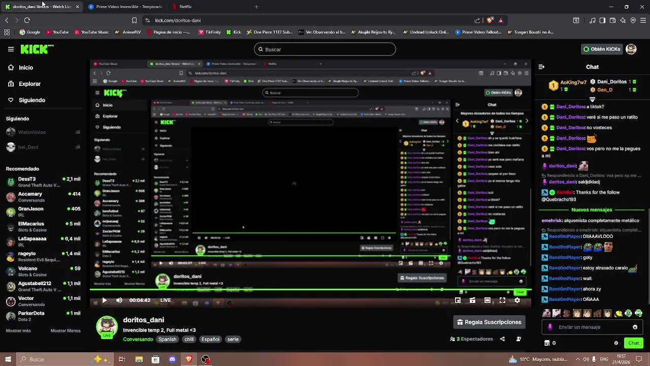Open the Conversando category link

138,339
